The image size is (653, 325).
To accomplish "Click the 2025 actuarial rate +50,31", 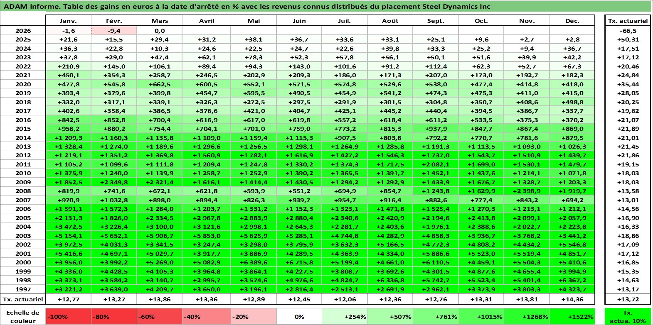I will click(x=628, y=39).
